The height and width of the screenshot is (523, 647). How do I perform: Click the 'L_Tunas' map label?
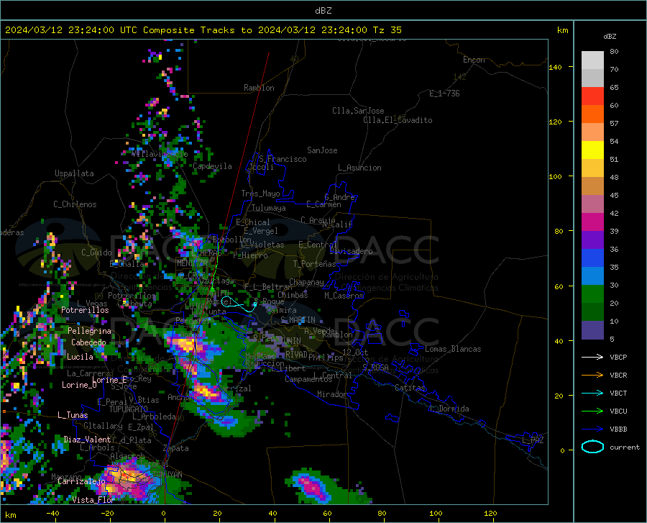tap(73, 415)
